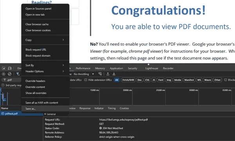The image size is (235, 141).
Task: Select the Other filter type
Action: pos(217,80)
